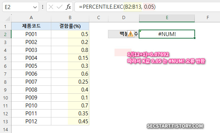
Task: Select the 0.1 value cell
Action: coord(70,98)
